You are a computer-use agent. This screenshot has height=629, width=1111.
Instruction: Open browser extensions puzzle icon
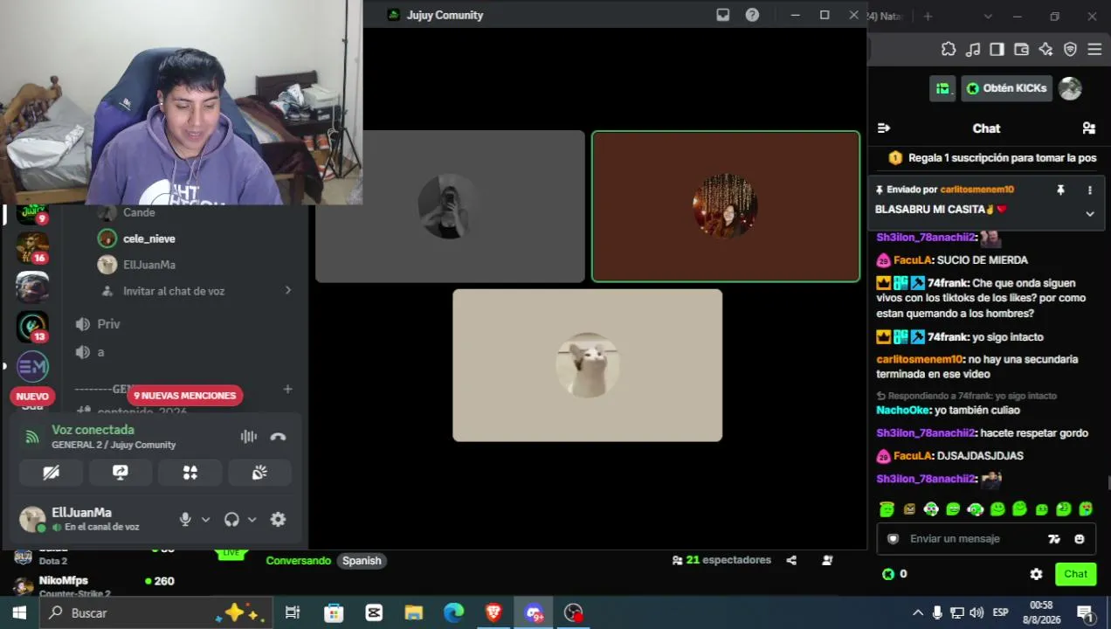click(949, 50)
